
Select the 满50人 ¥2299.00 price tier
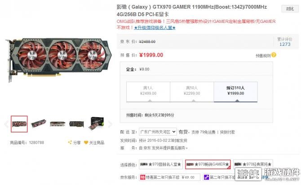tap(192, 92)
